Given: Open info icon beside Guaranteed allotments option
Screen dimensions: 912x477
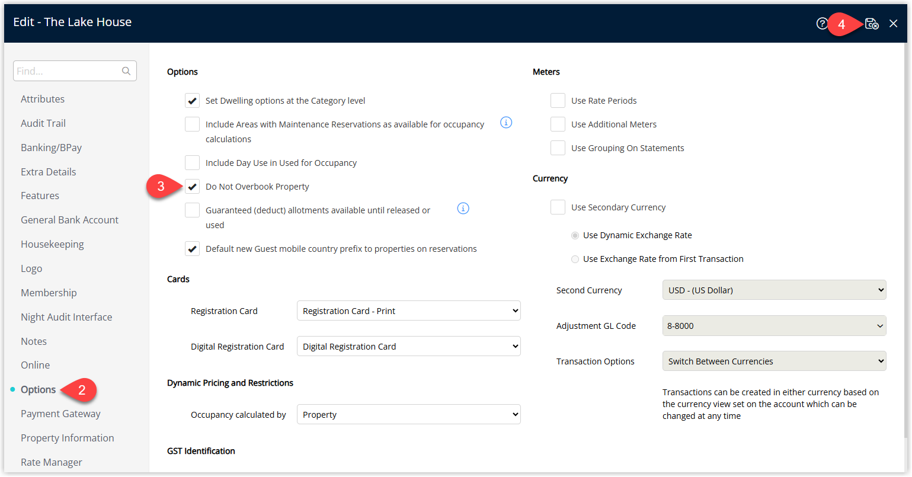Looking at the screenshot, I should (x=463, y=209).
